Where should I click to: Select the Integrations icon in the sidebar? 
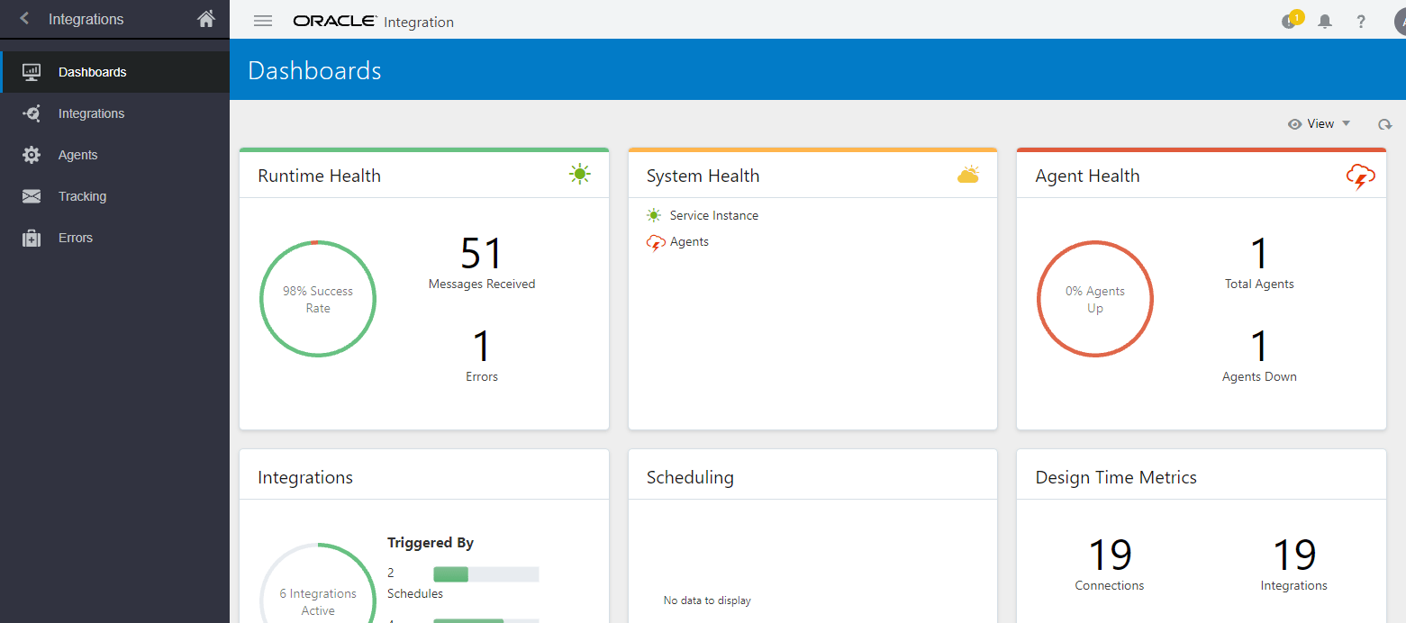pos(28,113)
